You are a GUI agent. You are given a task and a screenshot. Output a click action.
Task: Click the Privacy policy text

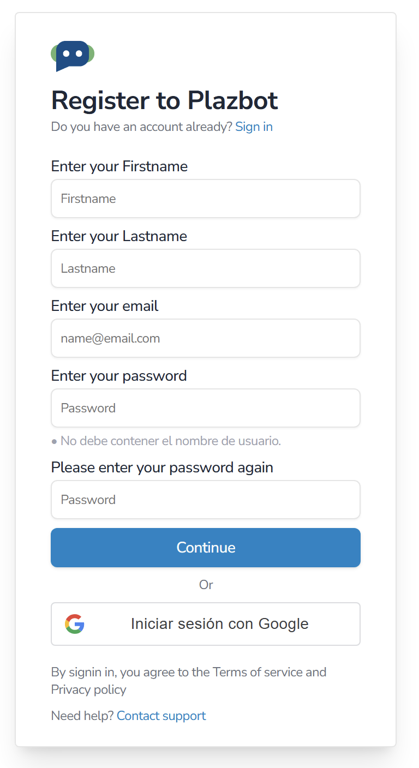[x=88, y=689]
